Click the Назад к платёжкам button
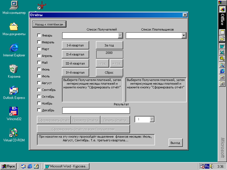Viewport: 227px width, 170px height. pos(50,24)
